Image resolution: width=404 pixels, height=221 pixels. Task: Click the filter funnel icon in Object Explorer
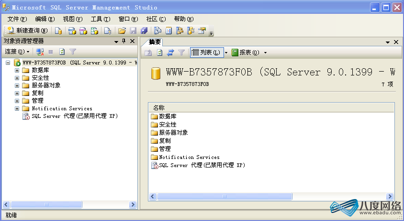(x=73, y=52)
